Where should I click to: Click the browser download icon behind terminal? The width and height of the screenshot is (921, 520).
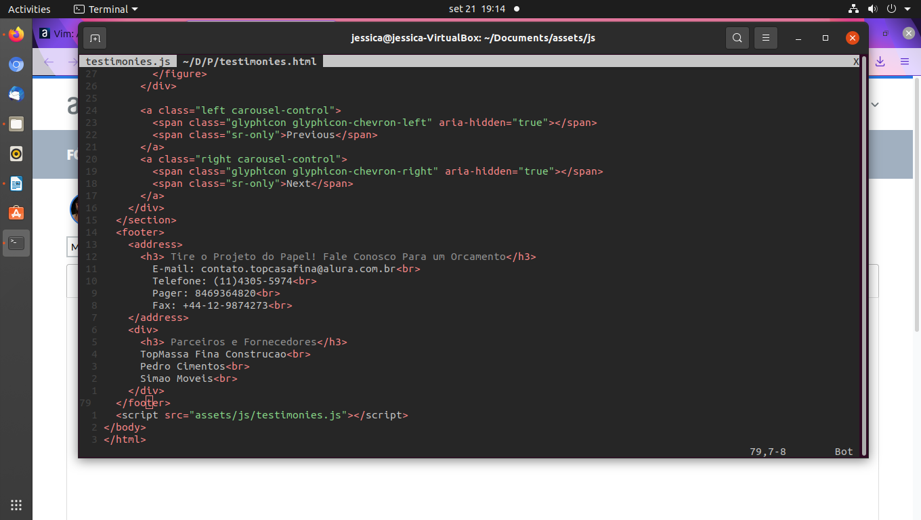pyautogui.click(x=880, y=62)
